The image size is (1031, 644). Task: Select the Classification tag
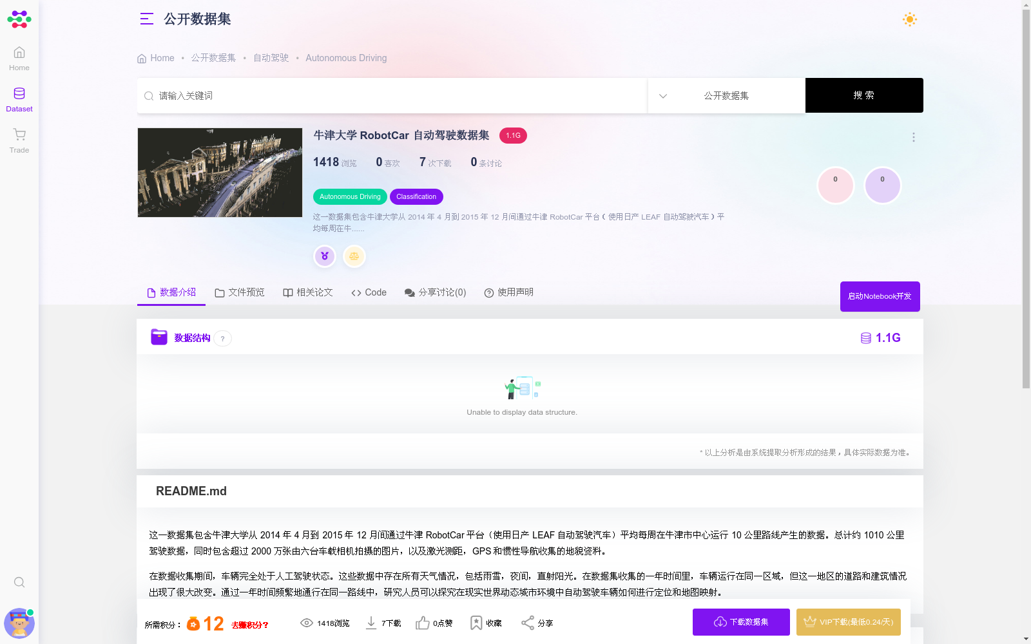[x=416, y=196]
